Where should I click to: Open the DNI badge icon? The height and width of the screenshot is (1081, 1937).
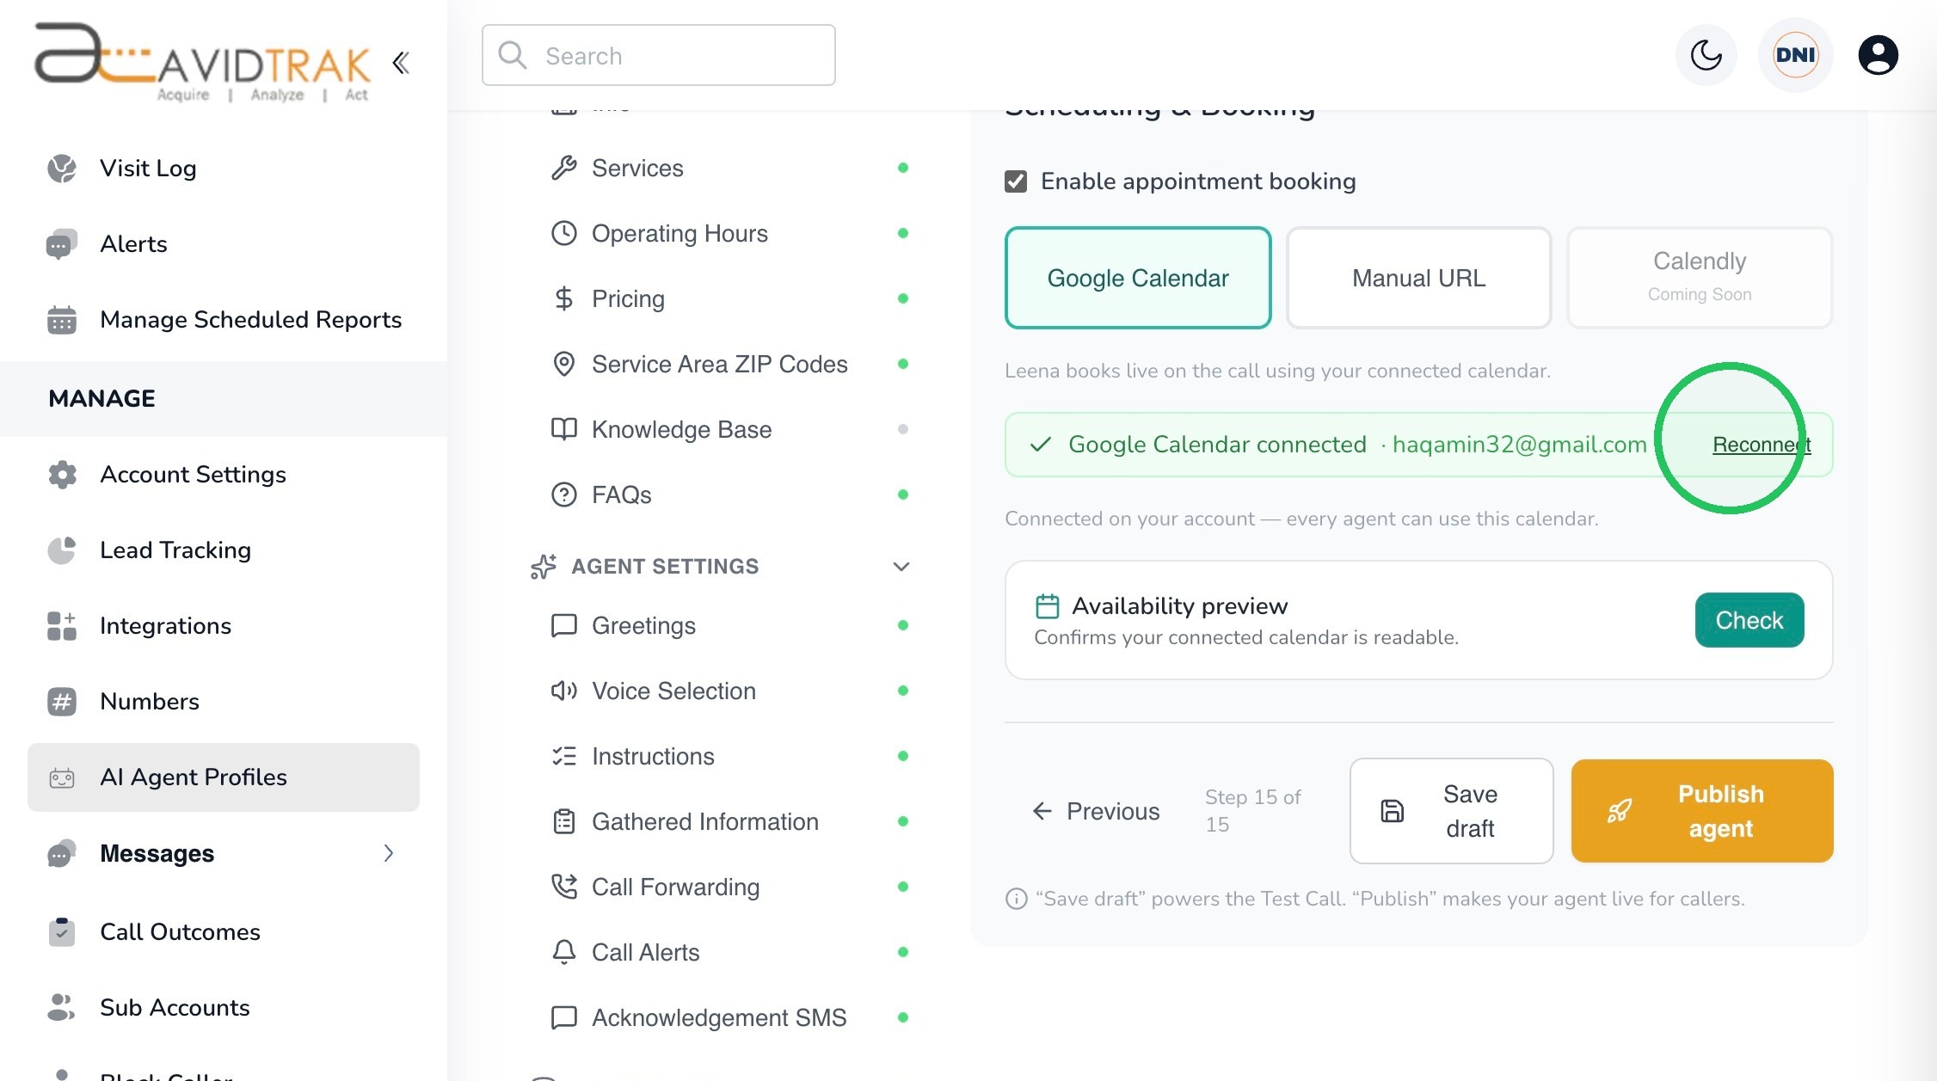tap(1795, 55)
